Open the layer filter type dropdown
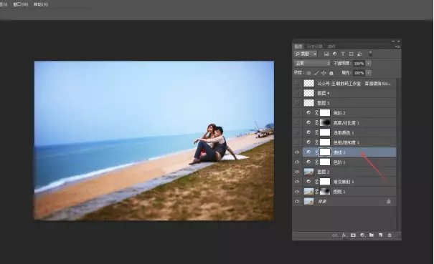434x264 pixels. (306, 54)
